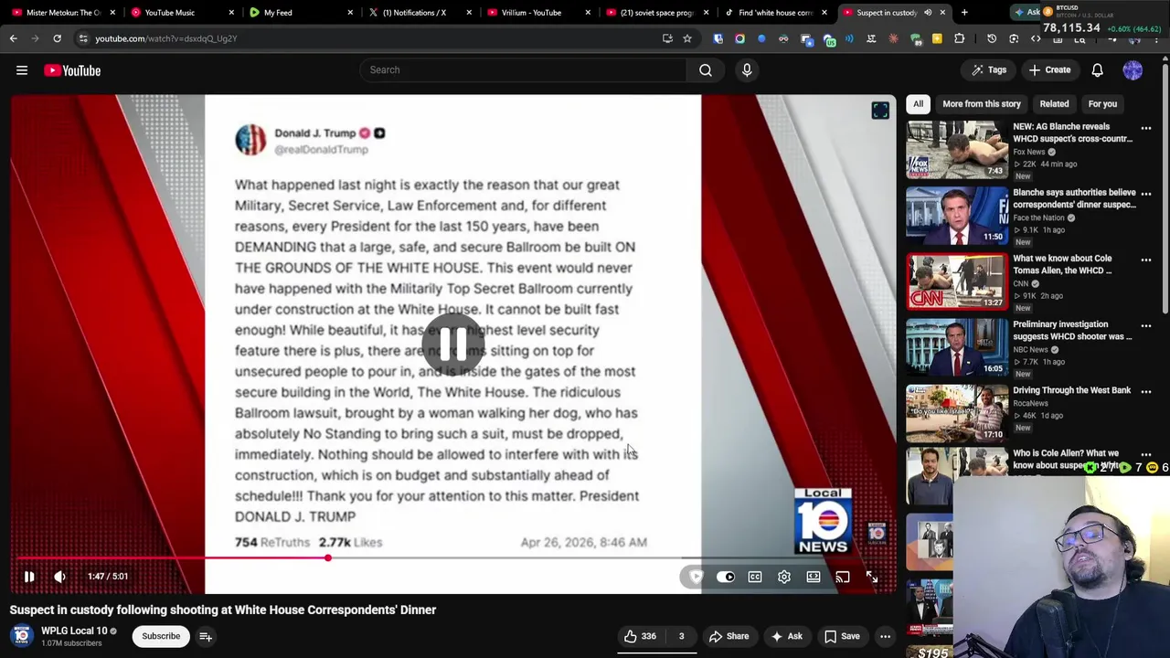Open options for What we know video
The height and width of the screenshot is (658, 1170).
[1146, 260]
